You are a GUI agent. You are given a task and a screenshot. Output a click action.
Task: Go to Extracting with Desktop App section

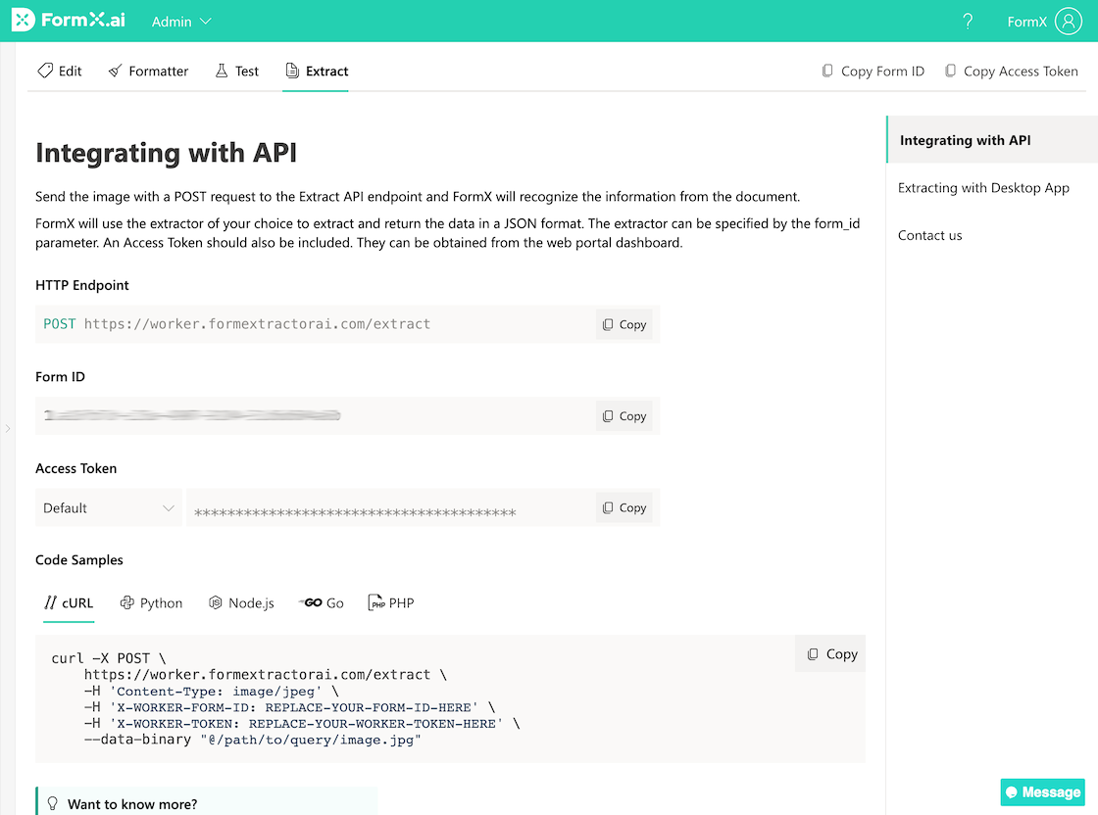983,187
